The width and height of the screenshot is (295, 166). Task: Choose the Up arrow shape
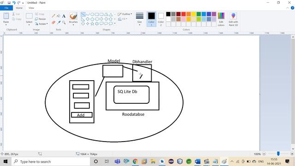pos(111,19)
